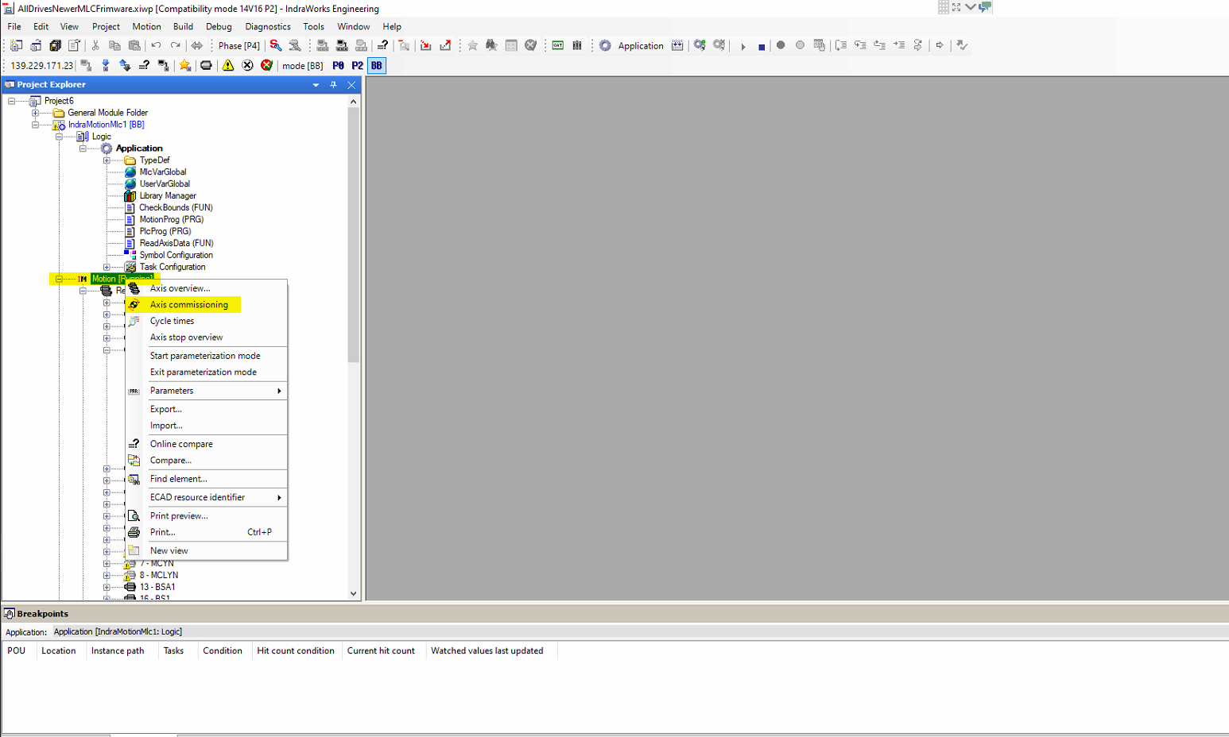Toggle the BB mode button

pyautogui.click(x=377, y=66)
